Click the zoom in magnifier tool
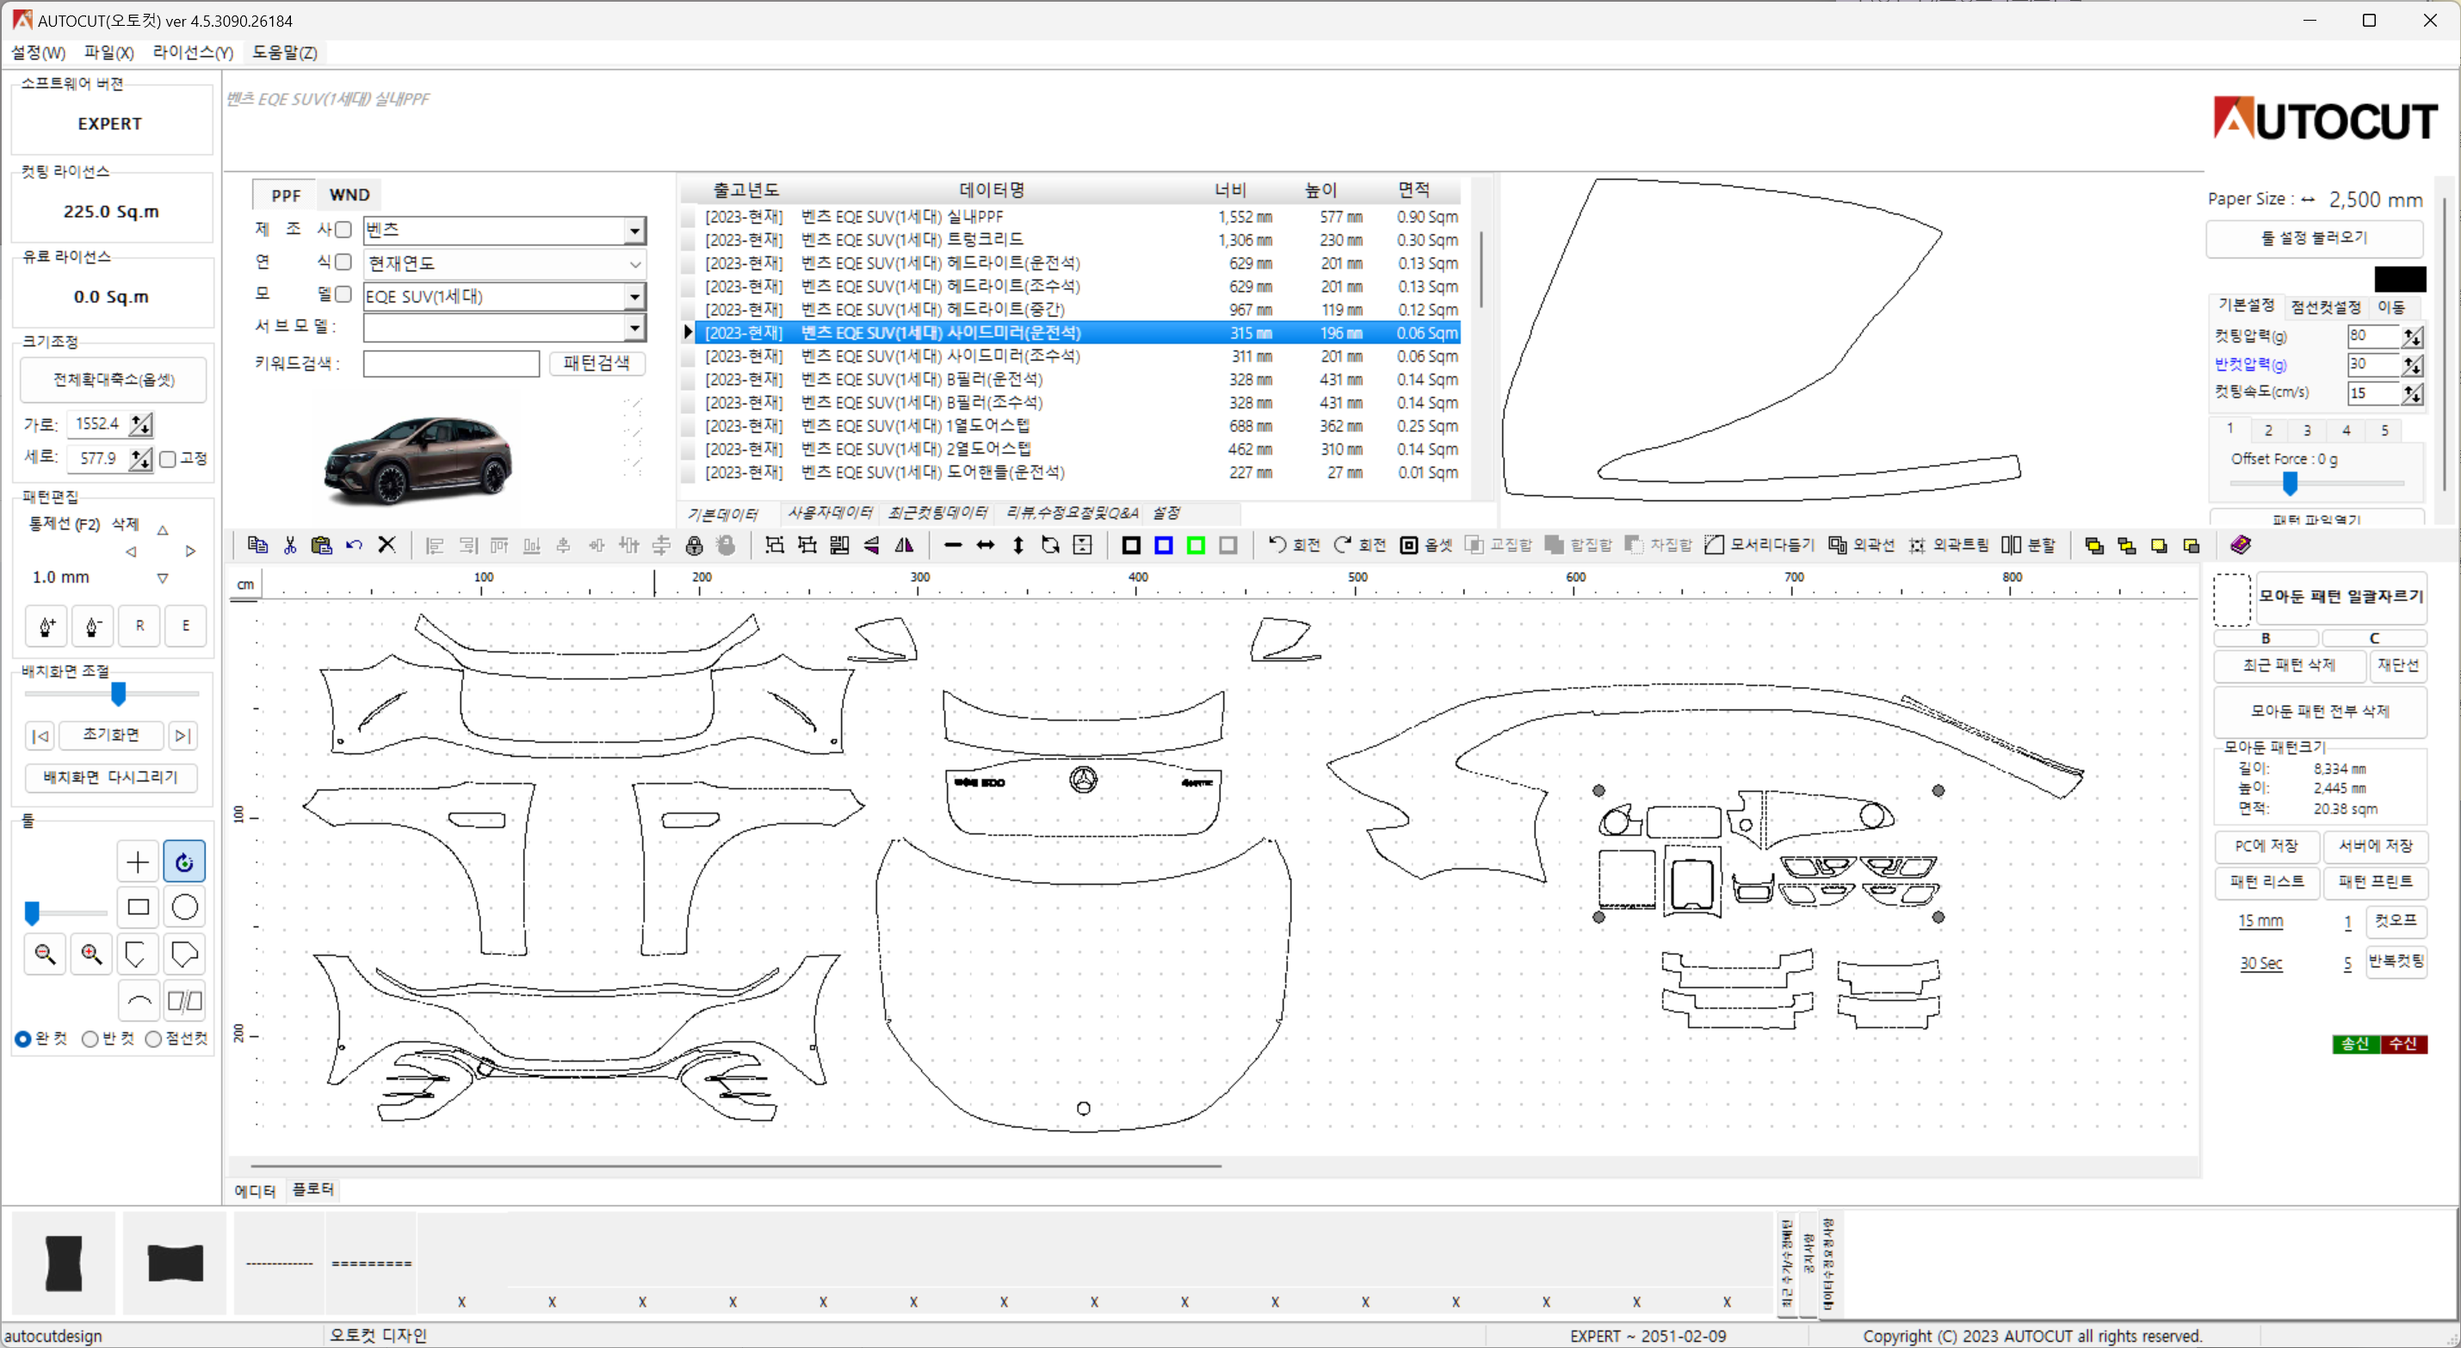This screenshot has height=1348, width=2461. tap(92, 954)
